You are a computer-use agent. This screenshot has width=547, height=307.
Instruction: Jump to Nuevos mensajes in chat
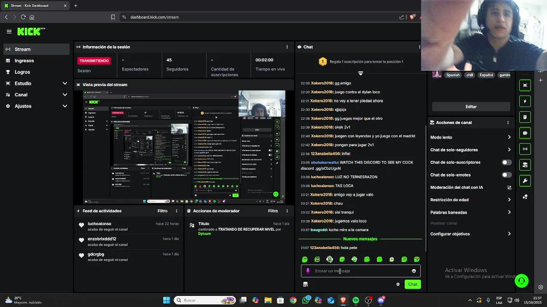coord(360,239)
